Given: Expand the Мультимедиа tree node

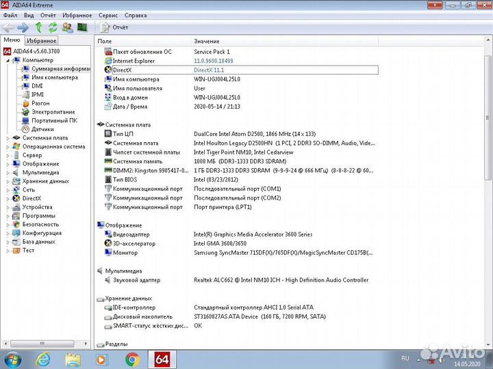Looking at the screenshot, I should [x=8, y=173].
